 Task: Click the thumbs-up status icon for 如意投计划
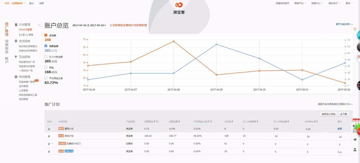[x=49, y=144]
